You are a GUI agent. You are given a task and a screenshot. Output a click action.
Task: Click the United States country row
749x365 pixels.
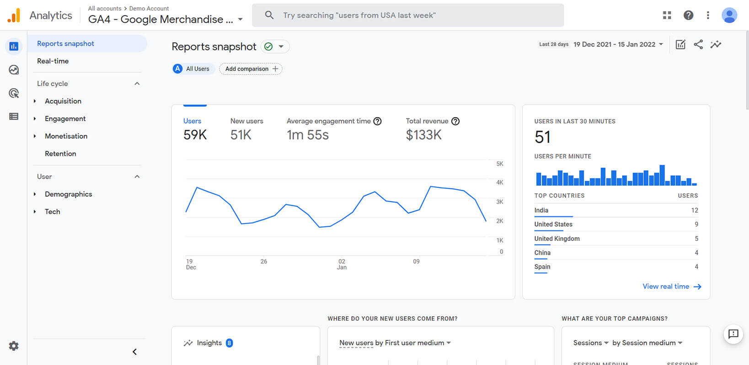pyautogui.click(x=616, y=224)
